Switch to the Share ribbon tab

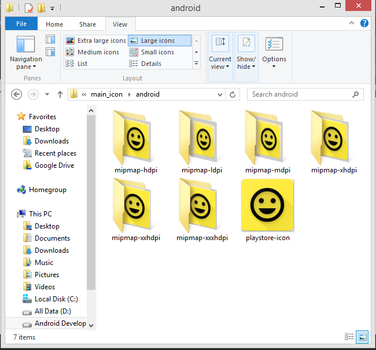pos(88,24)
